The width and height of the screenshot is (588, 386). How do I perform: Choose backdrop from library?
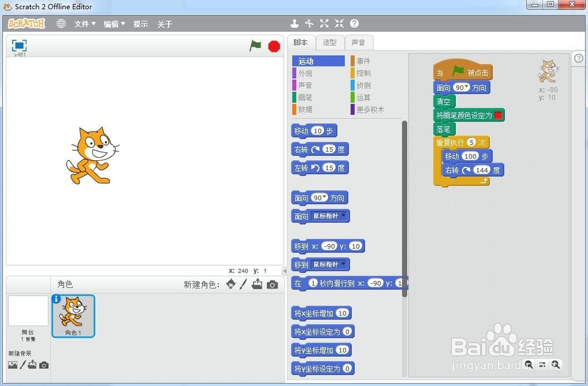[x=13, y=365]
